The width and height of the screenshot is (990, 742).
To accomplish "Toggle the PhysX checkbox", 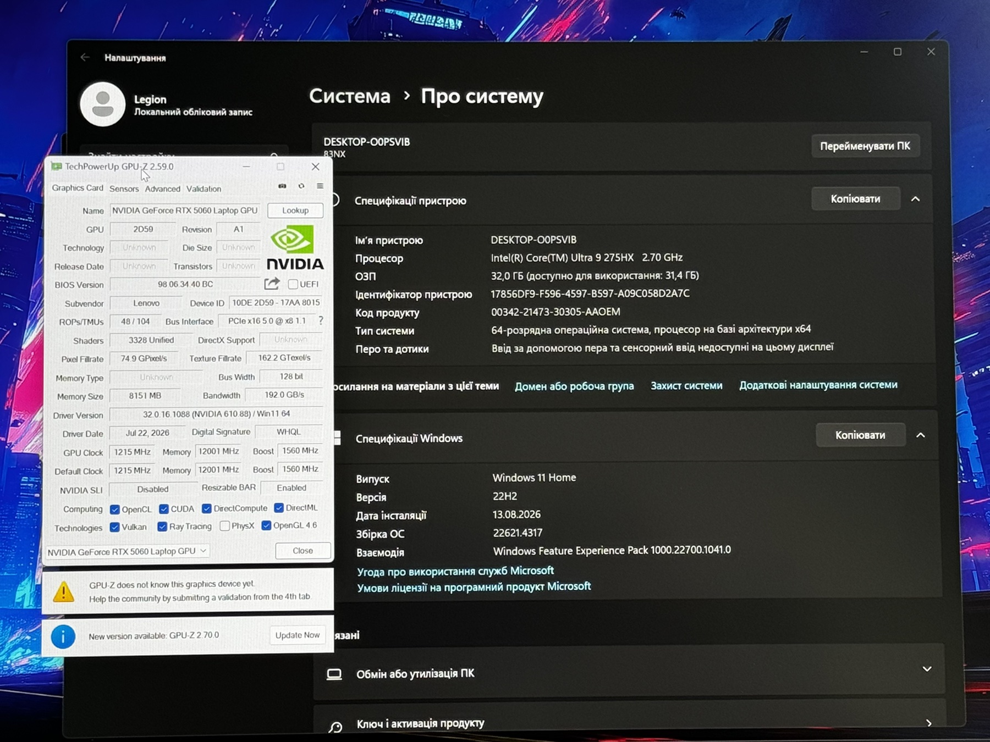I will (224, 526).
